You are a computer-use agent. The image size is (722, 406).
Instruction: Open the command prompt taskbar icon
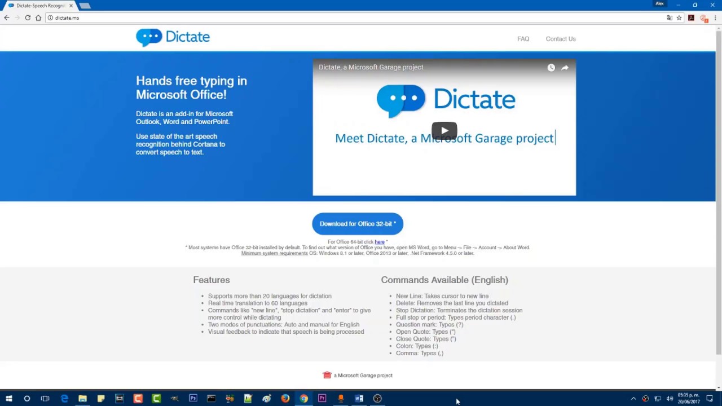212,399
